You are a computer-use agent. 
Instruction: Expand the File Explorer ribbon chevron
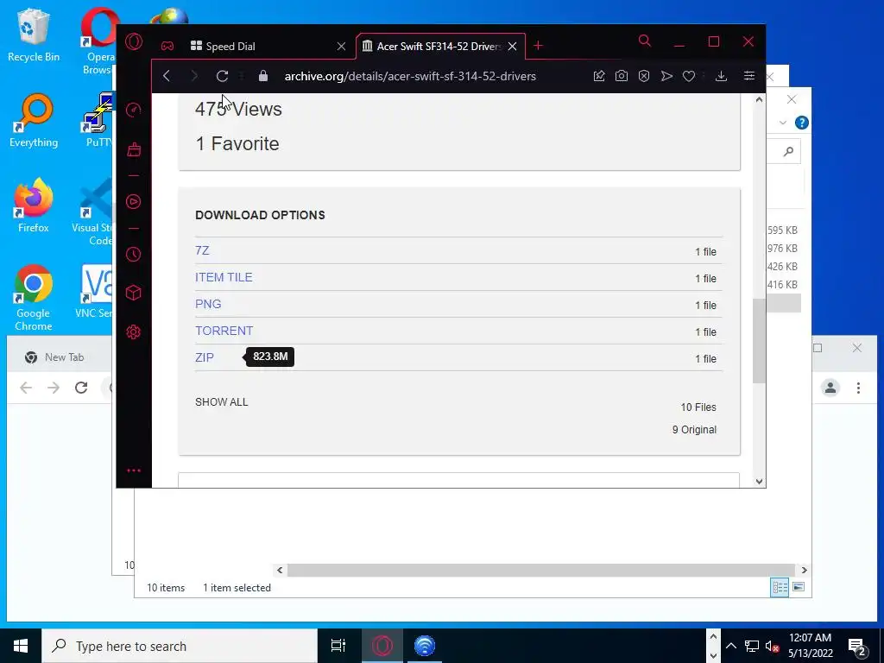click(782, 123)
